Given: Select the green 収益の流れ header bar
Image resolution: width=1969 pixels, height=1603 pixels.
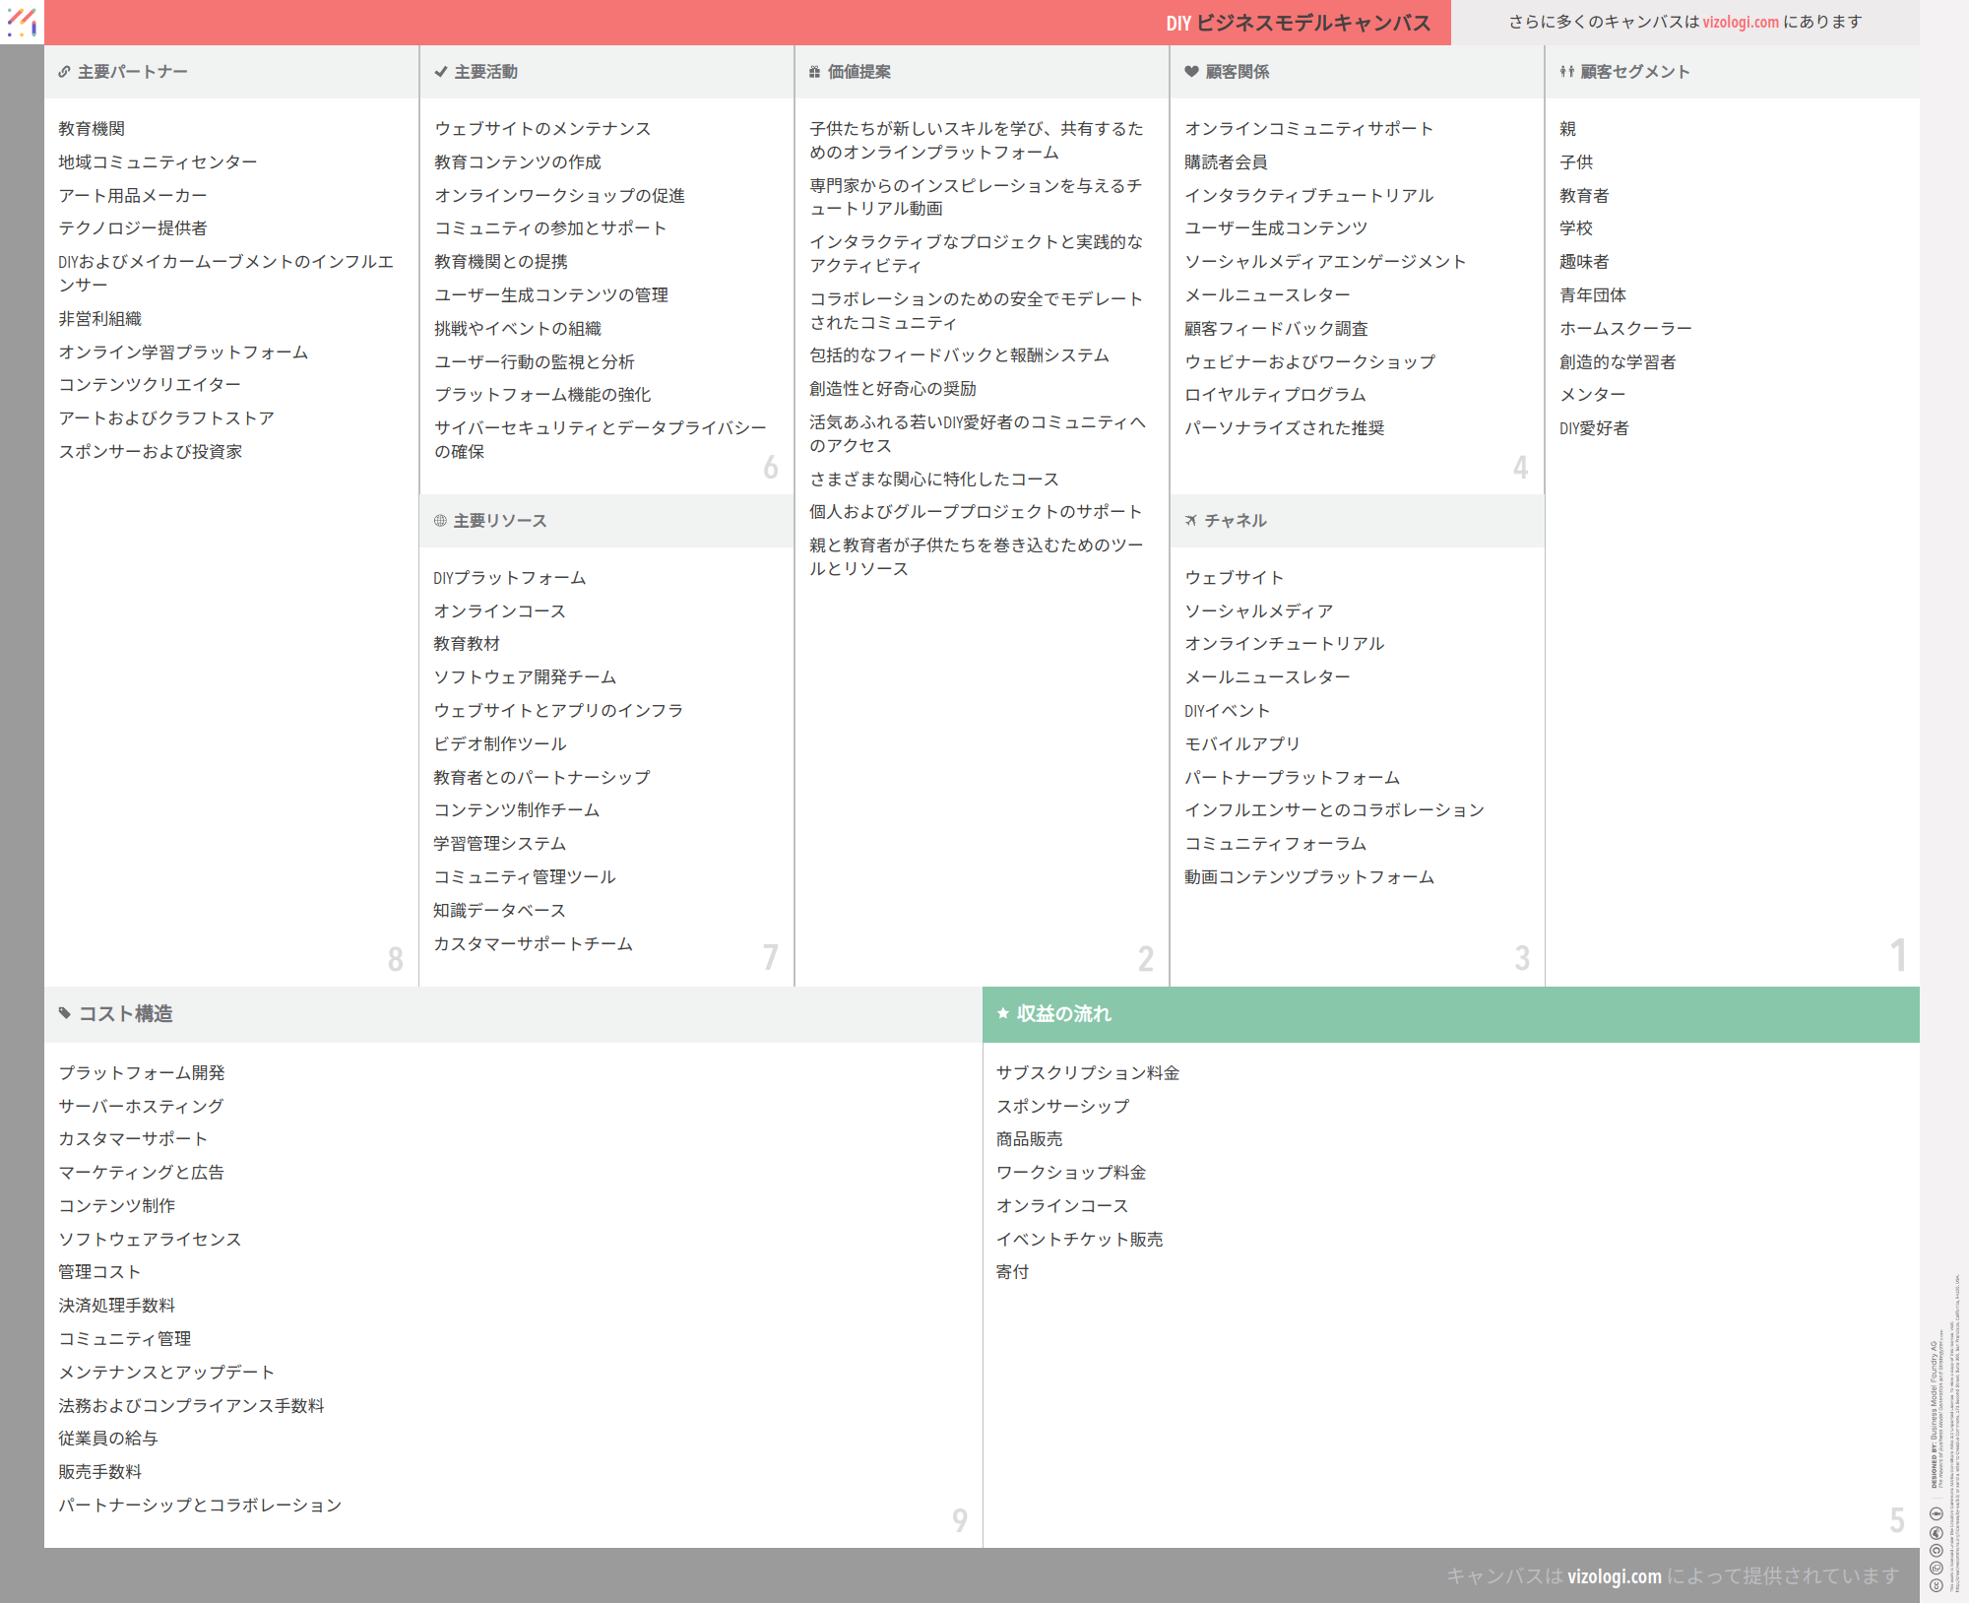Looking at the screenshot, I should (1450, 1014).
